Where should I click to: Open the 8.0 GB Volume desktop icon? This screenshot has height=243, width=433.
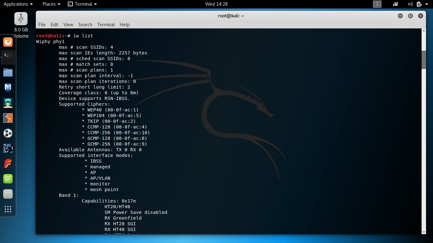tap(21, 19)
